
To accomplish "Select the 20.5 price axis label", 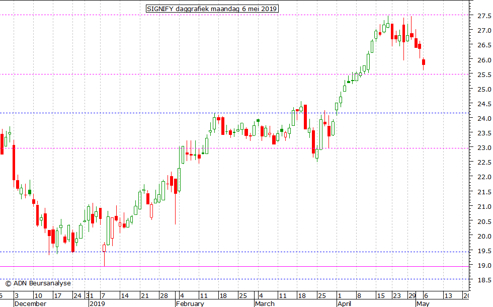I will (x=484, y=222).
